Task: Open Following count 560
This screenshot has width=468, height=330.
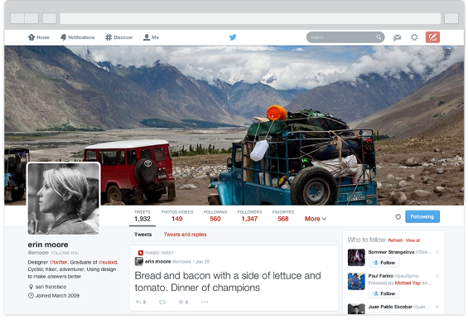Action: pos(215,216)
